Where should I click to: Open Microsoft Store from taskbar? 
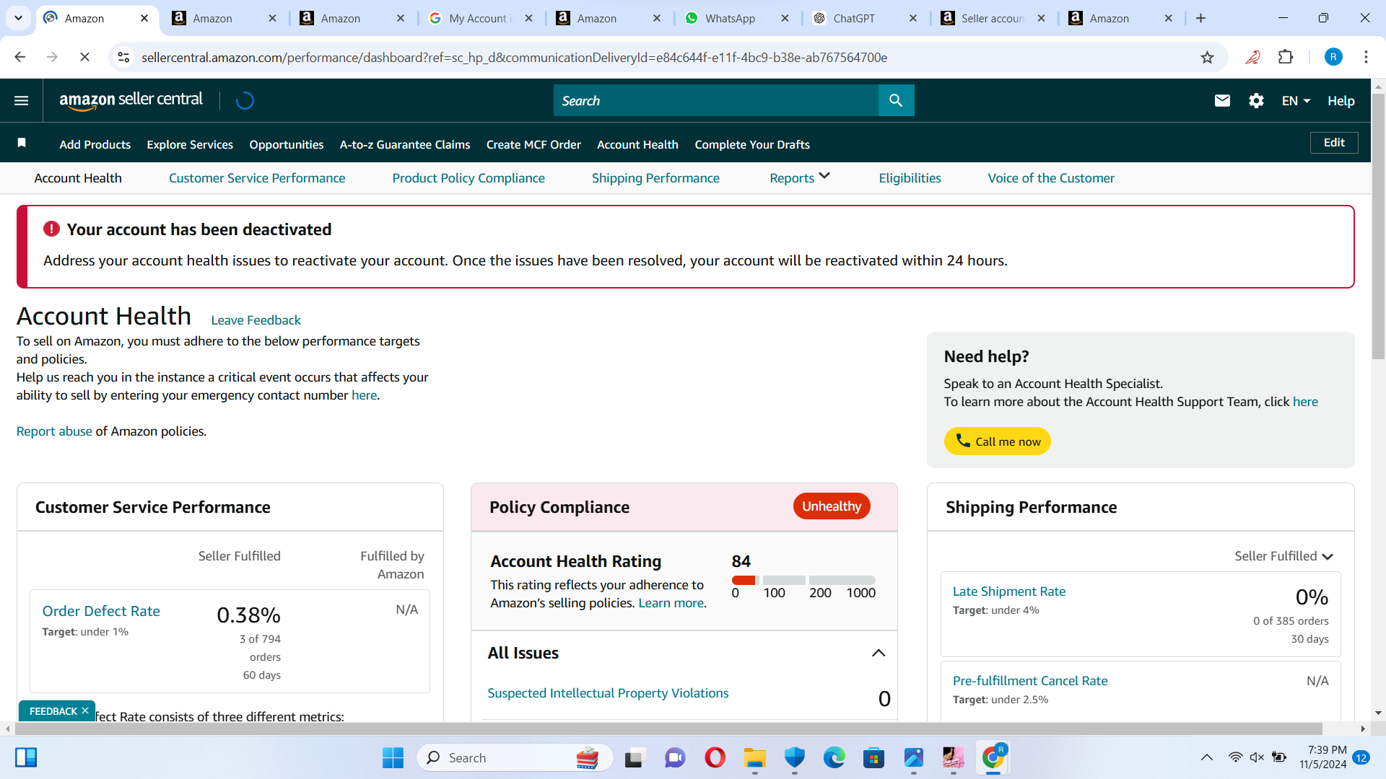point(873,757)
